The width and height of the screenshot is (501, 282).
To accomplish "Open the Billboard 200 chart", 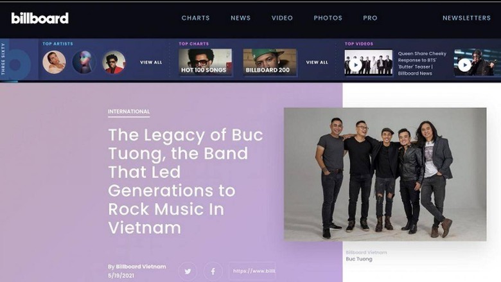I will point(270,62).
